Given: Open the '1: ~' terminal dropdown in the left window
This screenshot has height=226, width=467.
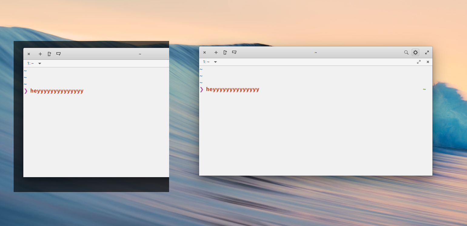Looking at the screenshot, I should [x=35, y=63].
